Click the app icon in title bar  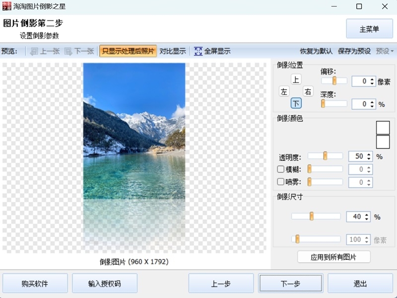tap(7, 6)
